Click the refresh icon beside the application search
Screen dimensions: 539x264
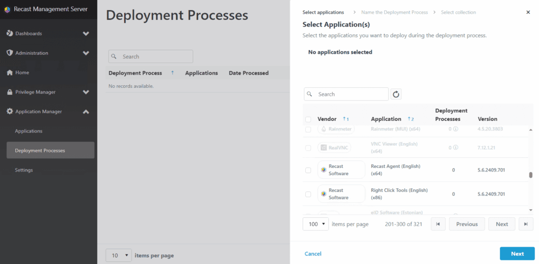pos(396,94)
